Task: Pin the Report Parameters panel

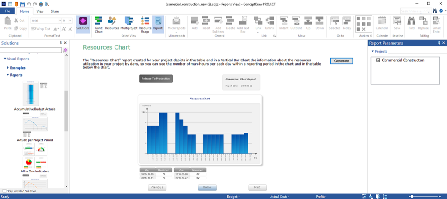Action: click(438, 43)
